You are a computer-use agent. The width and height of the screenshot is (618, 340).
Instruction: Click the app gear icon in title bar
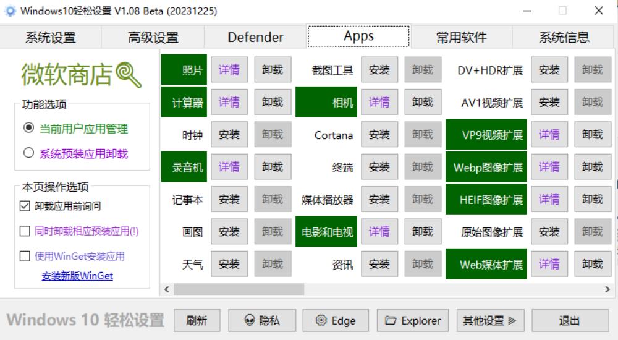point(10,11)
